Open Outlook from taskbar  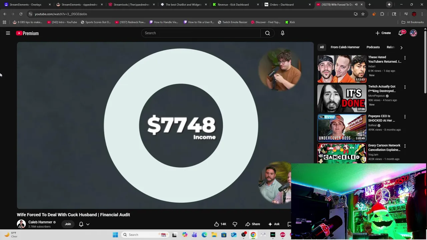tap(234, 235)
